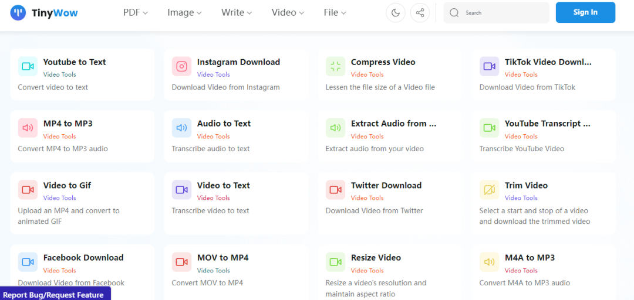This screenshot has width=634, height=300.
Task: Click "Download Video from Instagram" description
Action: coord(225,87)
